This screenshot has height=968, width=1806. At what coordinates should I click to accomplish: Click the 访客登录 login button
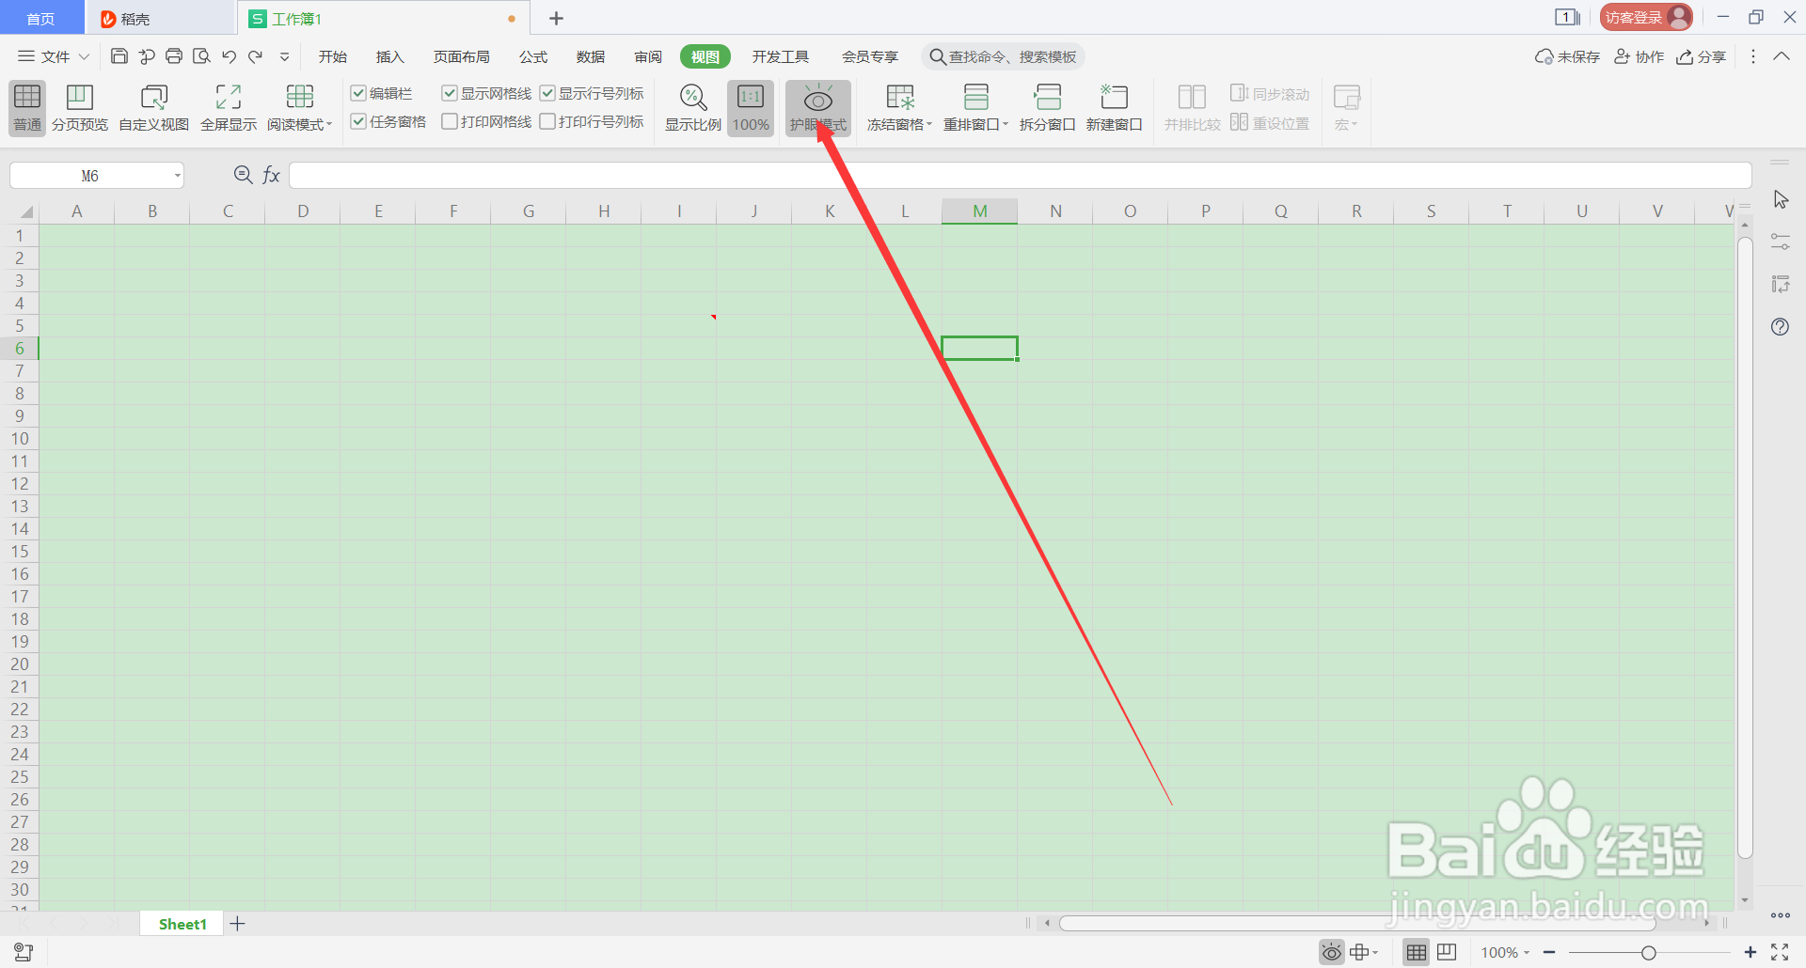1646,17
